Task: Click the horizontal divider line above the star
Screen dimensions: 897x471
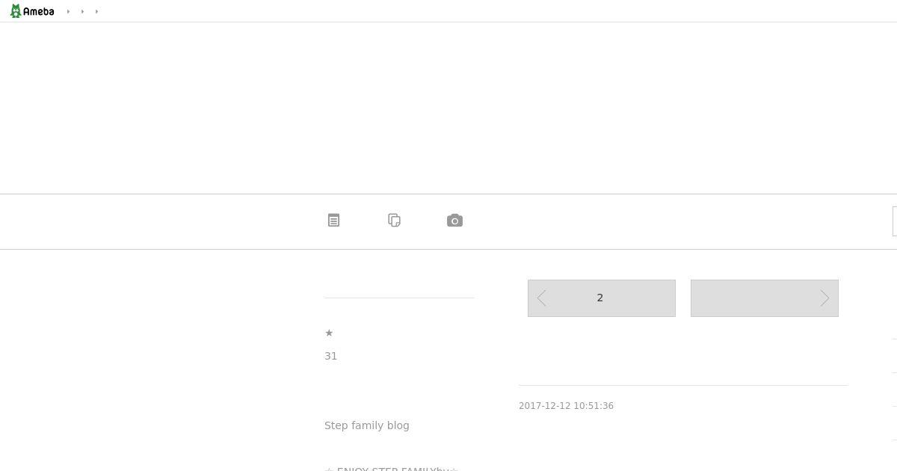Action: 399,298
